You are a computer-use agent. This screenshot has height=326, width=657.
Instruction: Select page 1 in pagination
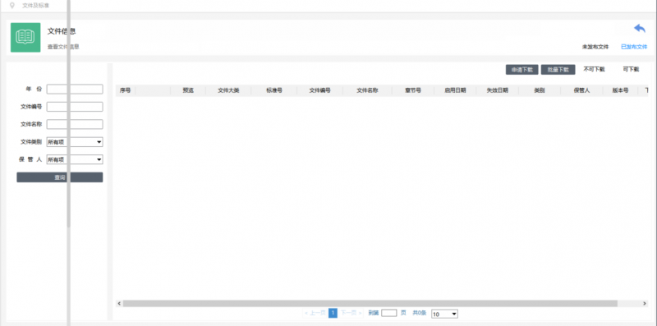333,313
